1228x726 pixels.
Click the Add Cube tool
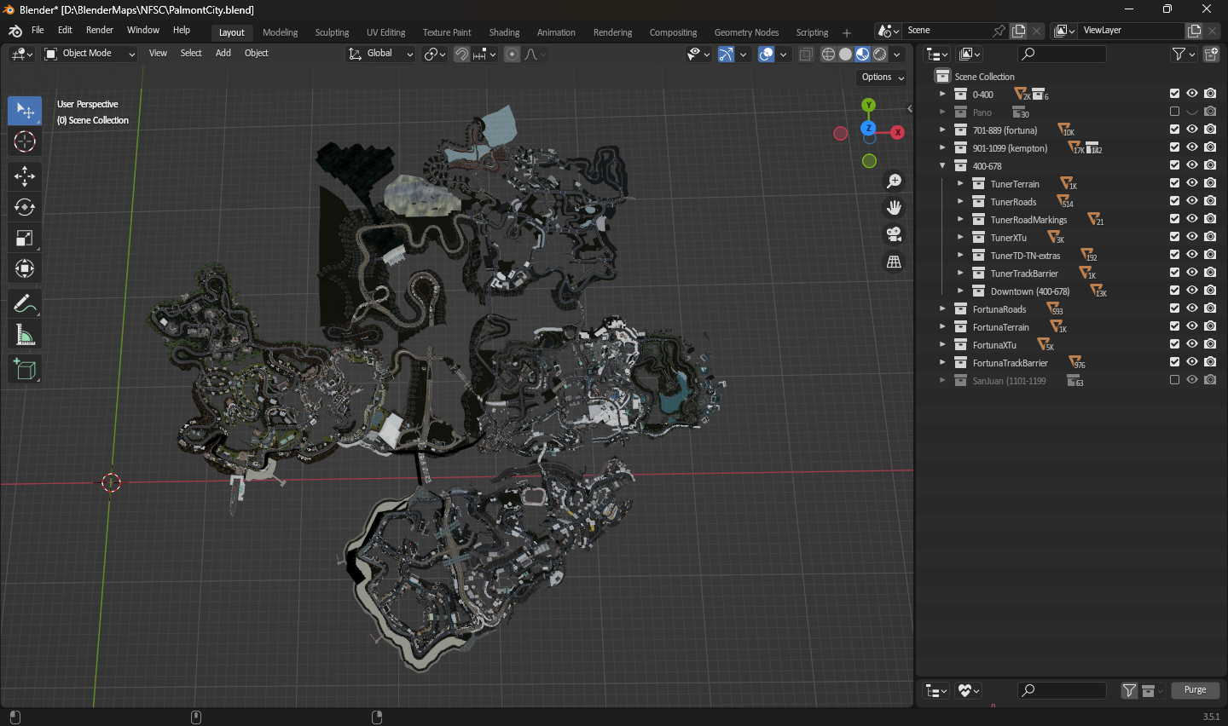point(25,369)
